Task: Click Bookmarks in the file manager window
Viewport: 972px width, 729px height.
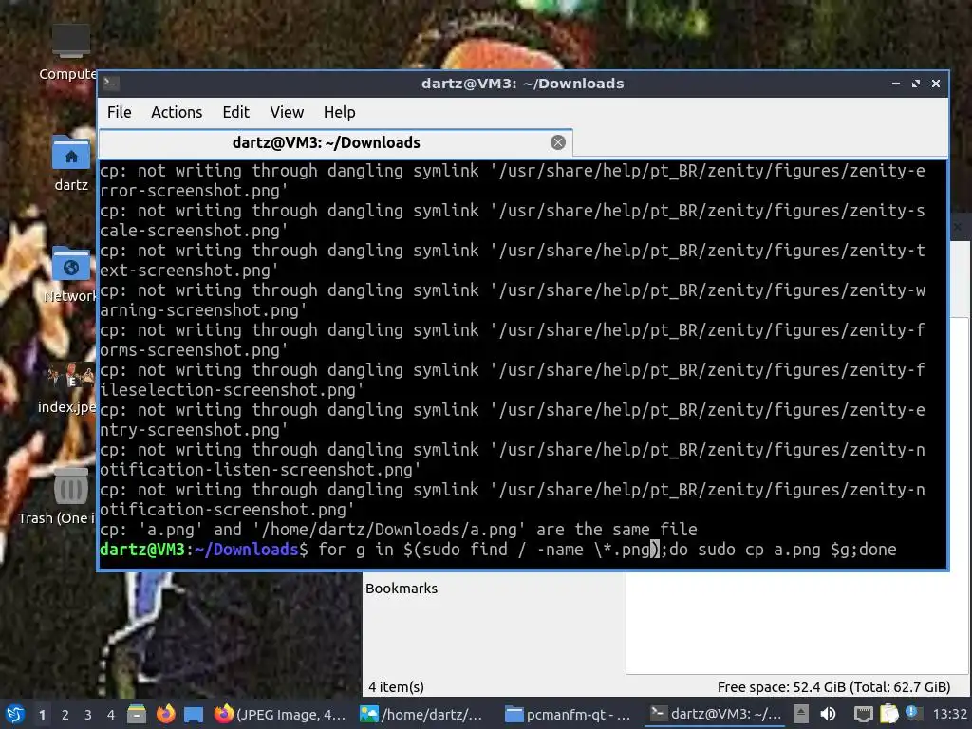Action: tap(402, 589)
